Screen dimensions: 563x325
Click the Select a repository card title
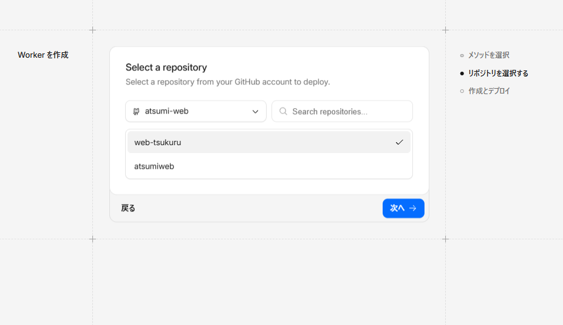(x=166, y=67)
